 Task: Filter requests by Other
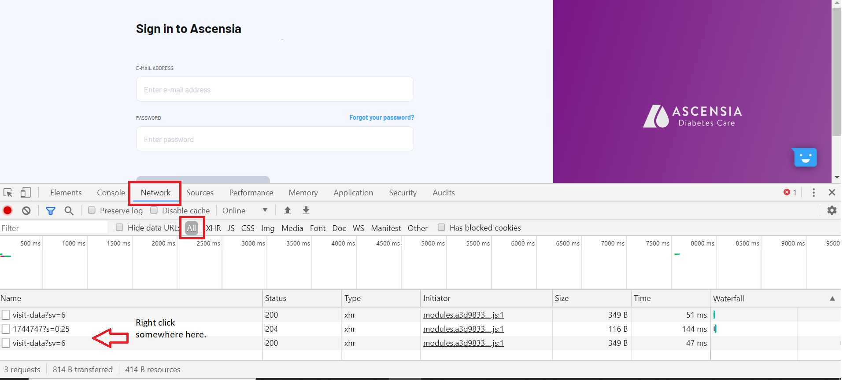coord(418,228)
